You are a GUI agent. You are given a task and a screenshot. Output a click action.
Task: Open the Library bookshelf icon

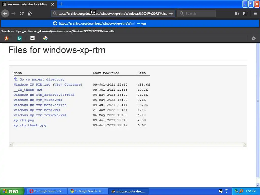(237, 13)
